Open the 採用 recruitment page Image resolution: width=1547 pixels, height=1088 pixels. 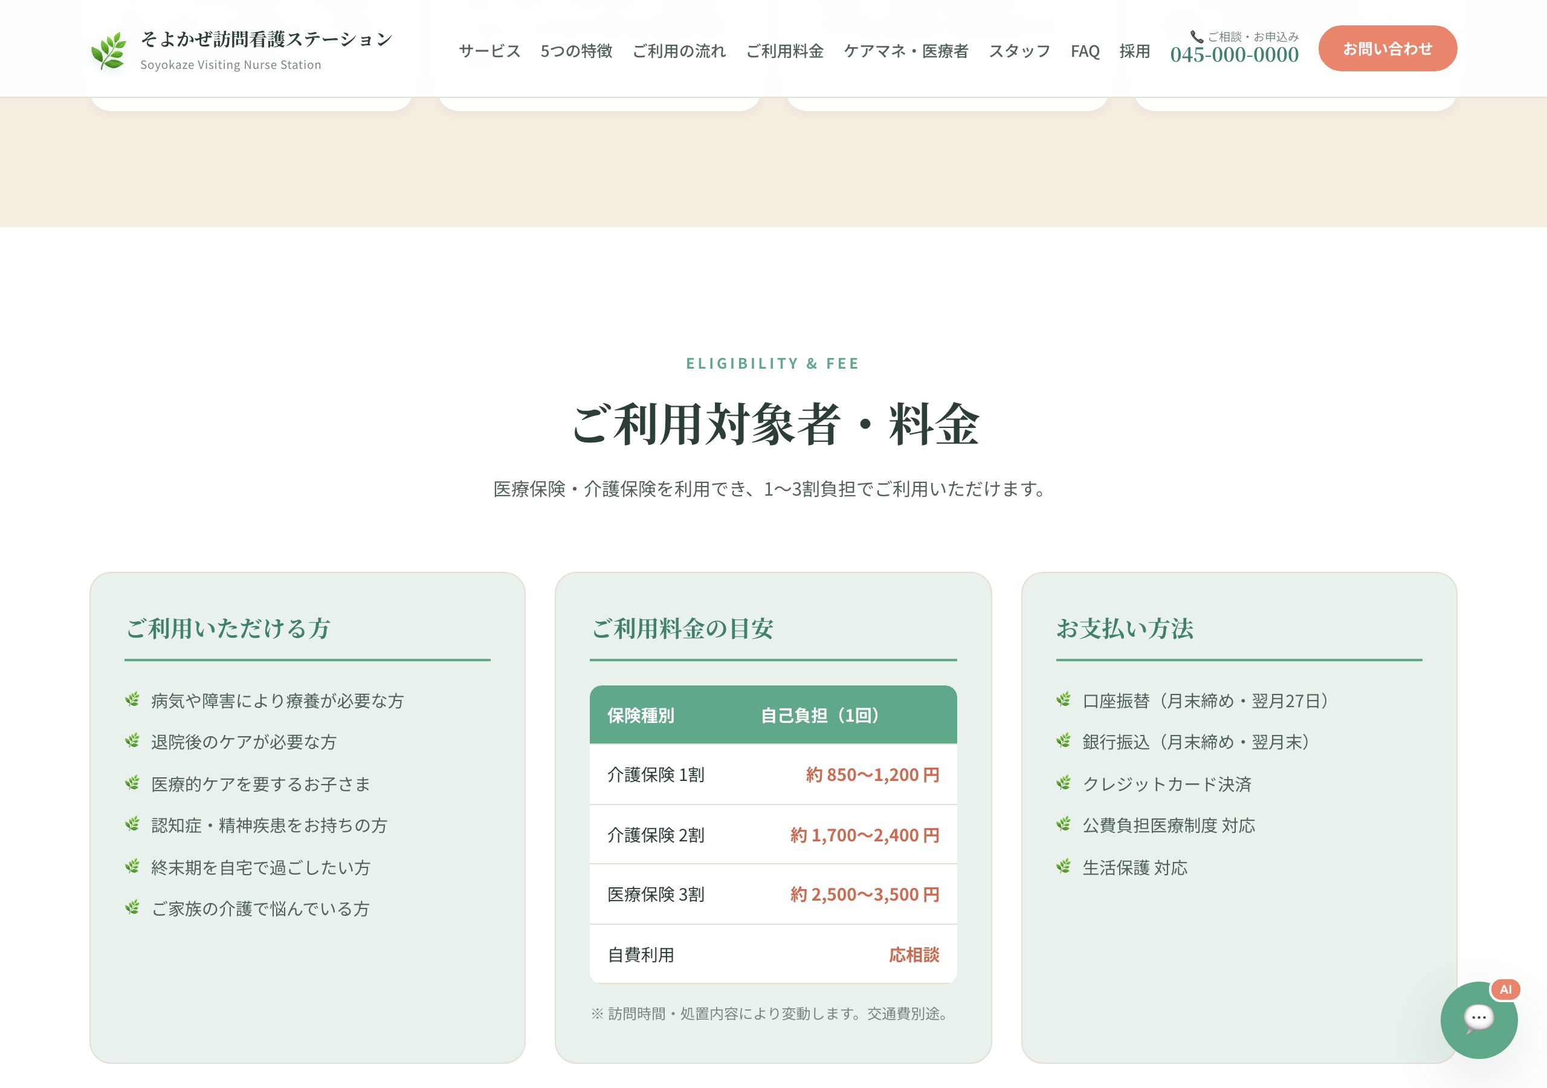pyautogui.click(x=1134, y=51)
